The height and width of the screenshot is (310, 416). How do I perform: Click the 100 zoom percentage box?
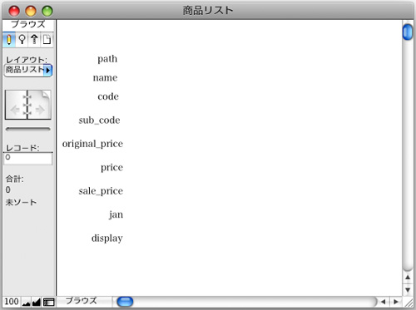12,302
